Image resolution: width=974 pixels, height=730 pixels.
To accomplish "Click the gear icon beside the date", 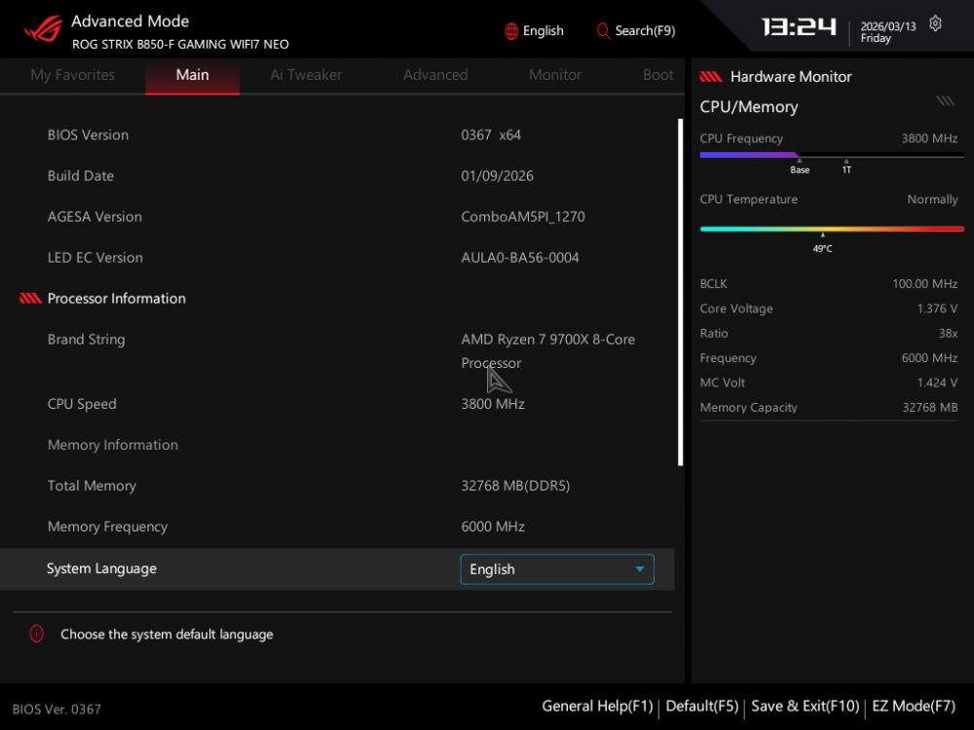I will point(935,23).
